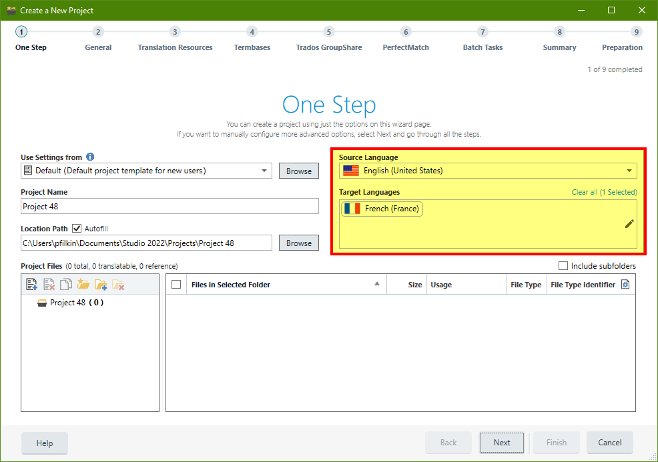Viewport: 658px width, 462px height.
Task: Select the French (France) target language chip
Action: 382,209
